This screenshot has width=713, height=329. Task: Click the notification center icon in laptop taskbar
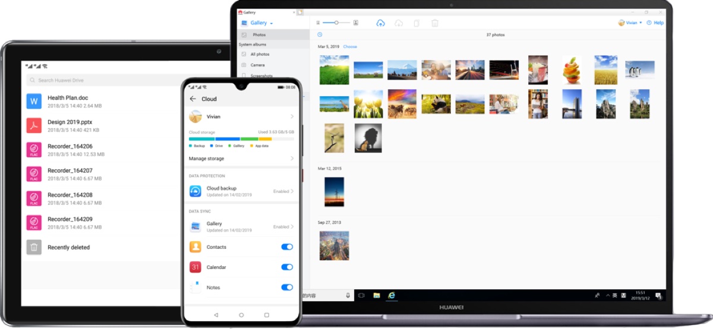(x=658, y=295)
